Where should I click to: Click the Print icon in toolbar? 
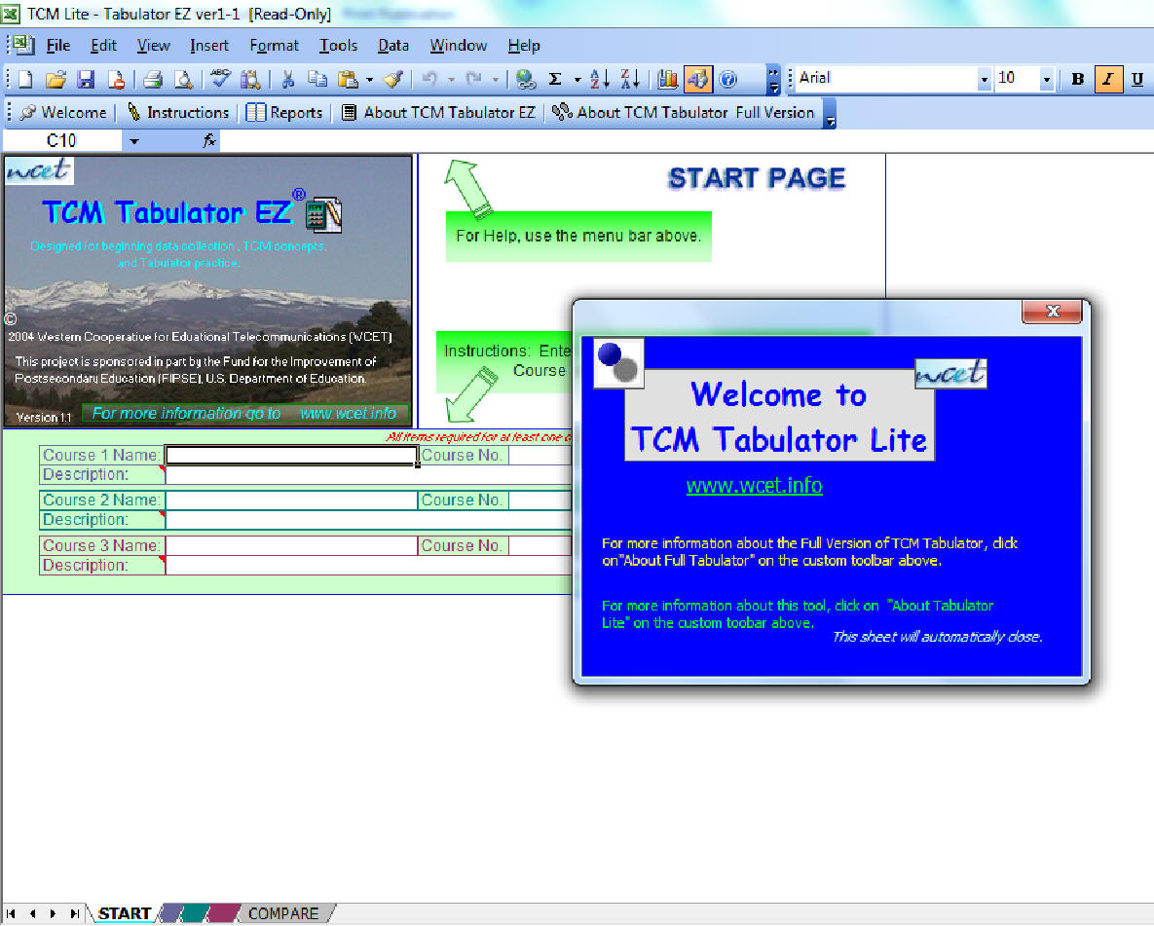153,79
